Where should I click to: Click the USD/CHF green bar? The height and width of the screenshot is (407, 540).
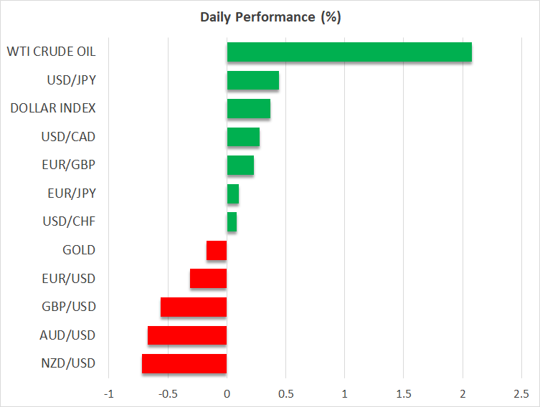pos(232,222)
